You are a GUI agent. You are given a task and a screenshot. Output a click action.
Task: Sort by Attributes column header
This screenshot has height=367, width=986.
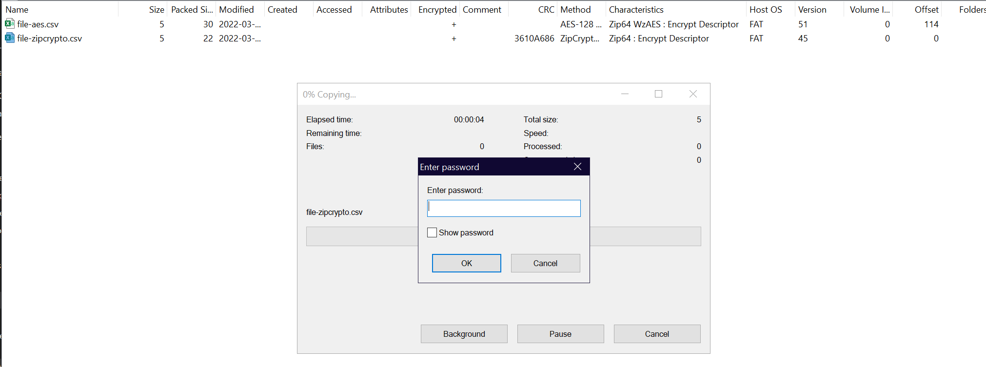(x=389, y=10)
